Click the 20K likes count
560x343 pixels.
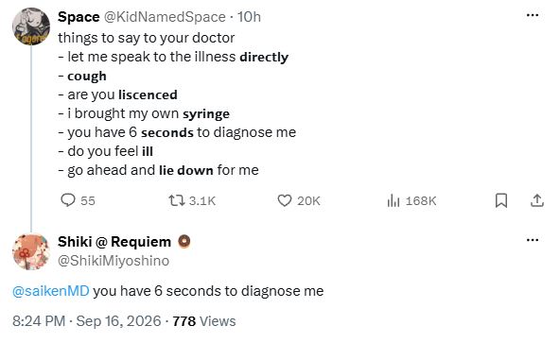point(308,201)
